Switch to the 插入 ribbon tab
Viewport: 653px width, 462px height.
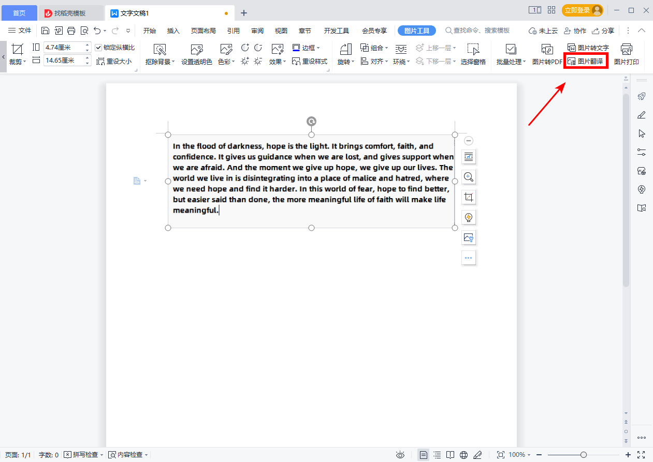(x=173, y=31)
